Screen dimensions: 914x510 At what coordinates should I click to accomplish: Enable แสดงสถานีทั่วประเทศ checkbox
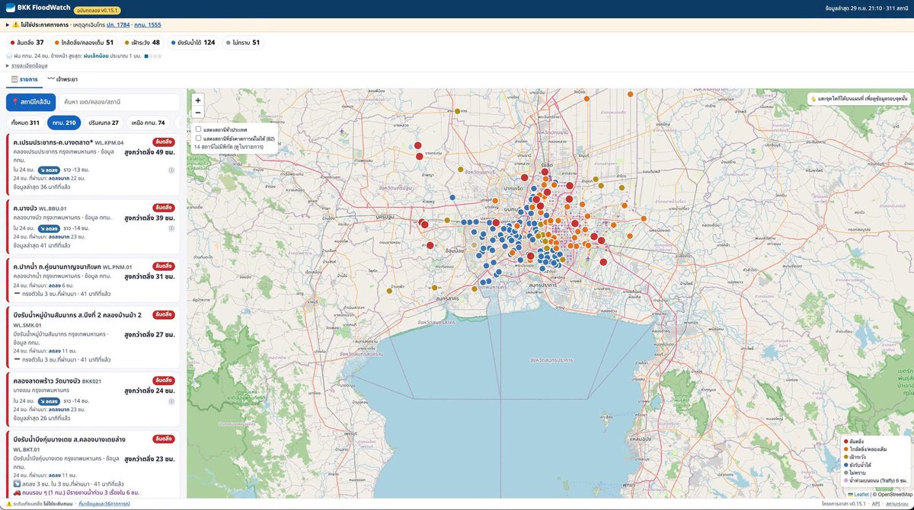point(199,129)
